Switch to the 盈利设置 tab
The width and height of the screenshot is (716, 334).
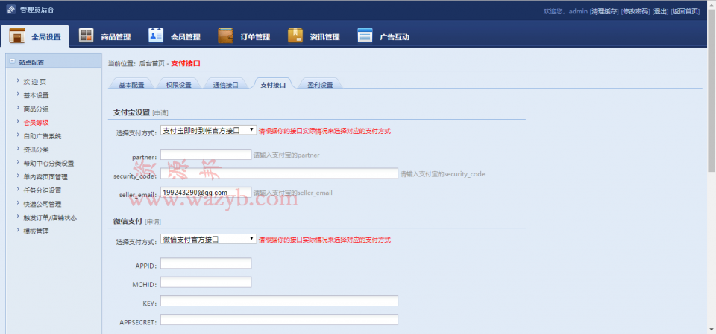(x=320, y=85)
